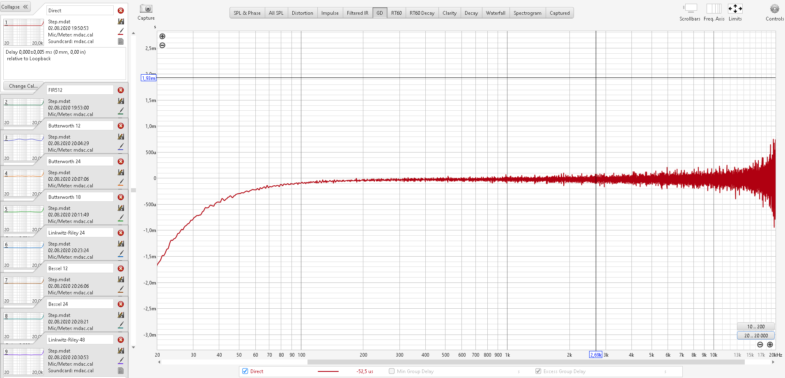Enable the Min Group Delay checkbox

click(392, 371)
